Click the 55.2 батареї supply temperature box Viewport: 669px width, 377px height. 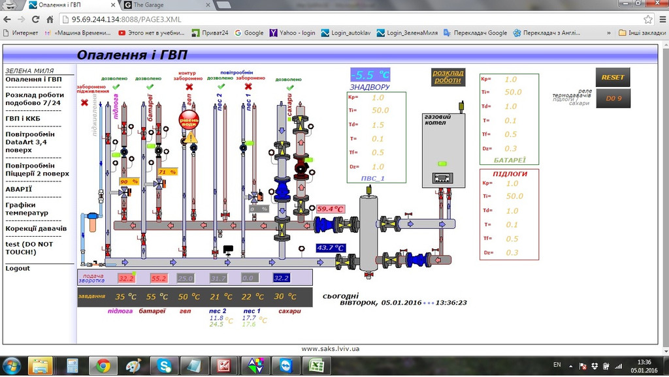tap(159, 278)
